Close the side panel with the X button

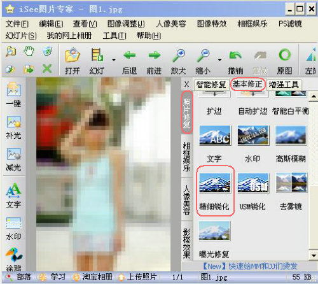[x=186, y=84]
